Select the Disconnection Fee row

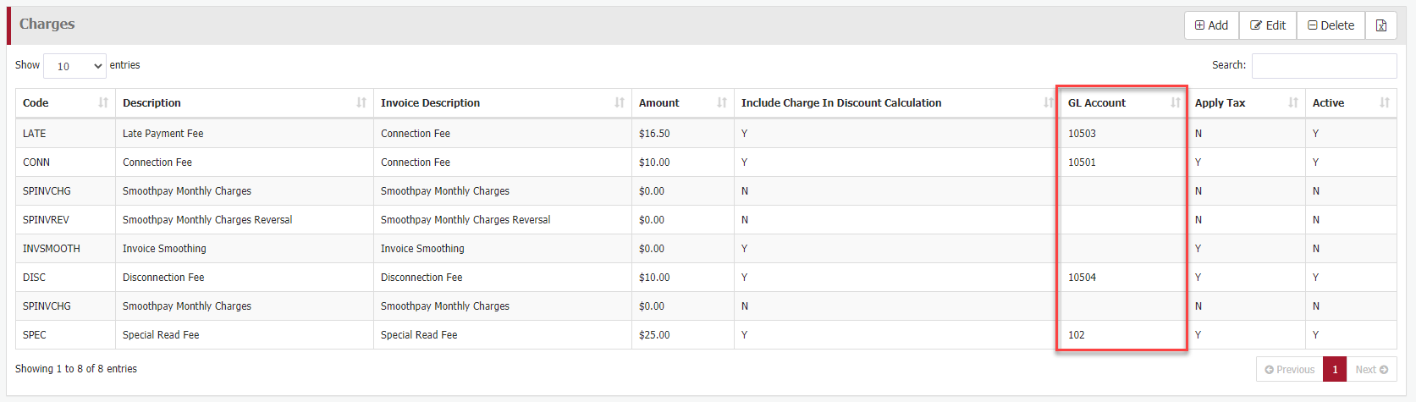163,278
